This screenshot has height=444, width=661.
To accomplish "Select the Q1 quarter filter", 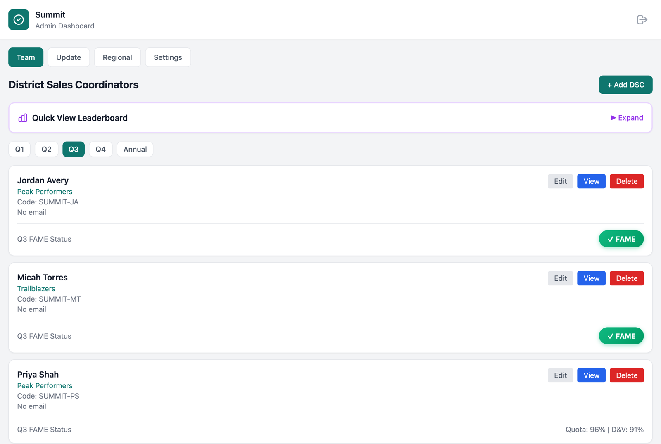I will 19,149.
